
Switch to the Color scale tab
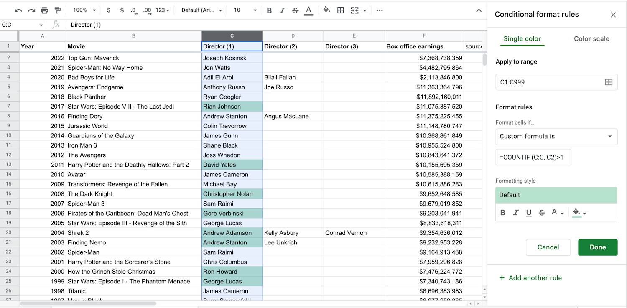point(591,39)
